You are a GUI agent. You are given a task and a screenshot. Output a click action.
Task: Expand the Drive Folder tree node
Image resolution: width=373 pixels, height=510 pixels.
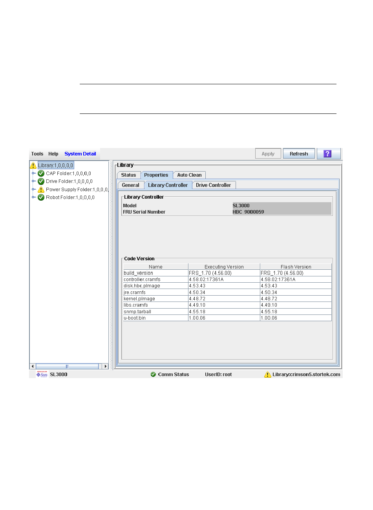pyautogui.click(x=34, y=181)
